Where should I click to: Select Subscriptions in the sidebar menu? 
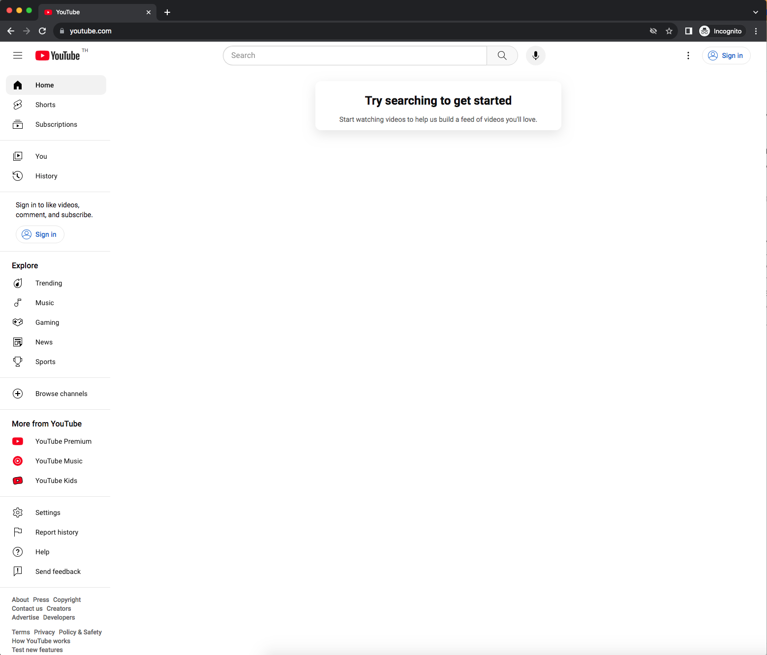point(56,124)
